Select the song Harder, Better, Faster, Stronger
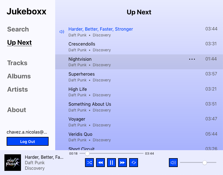This screenshot has width=223, height=175. click(x=101, y=29)
